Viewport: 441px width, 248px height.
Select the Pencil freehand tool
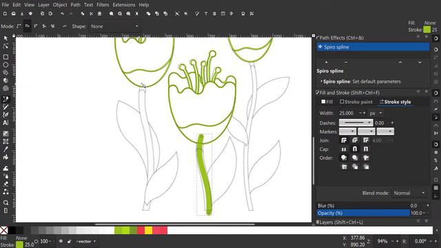(6, 107)
